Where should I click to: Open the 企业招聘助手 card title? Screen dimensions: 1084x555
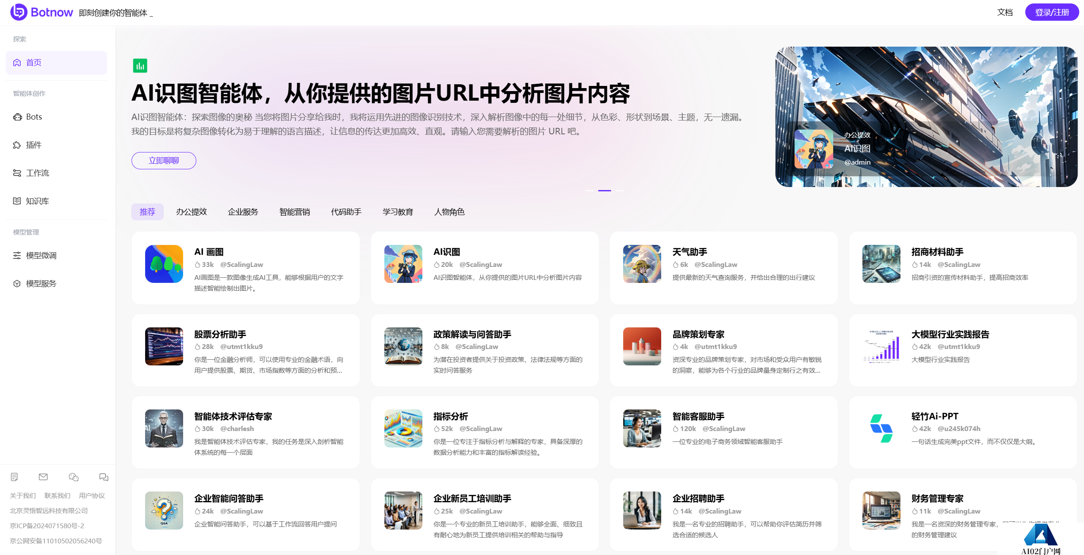coord(698,498)
